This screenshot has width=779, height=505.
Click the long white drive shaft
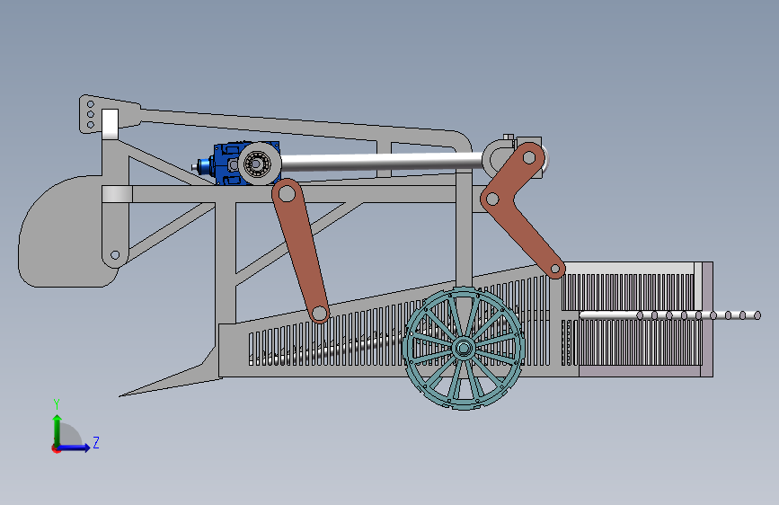382,162
